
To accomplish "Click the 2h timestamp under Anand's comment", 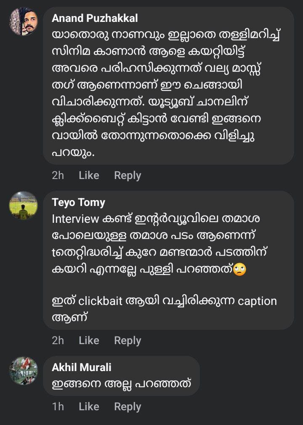I will tap(58, 175).
